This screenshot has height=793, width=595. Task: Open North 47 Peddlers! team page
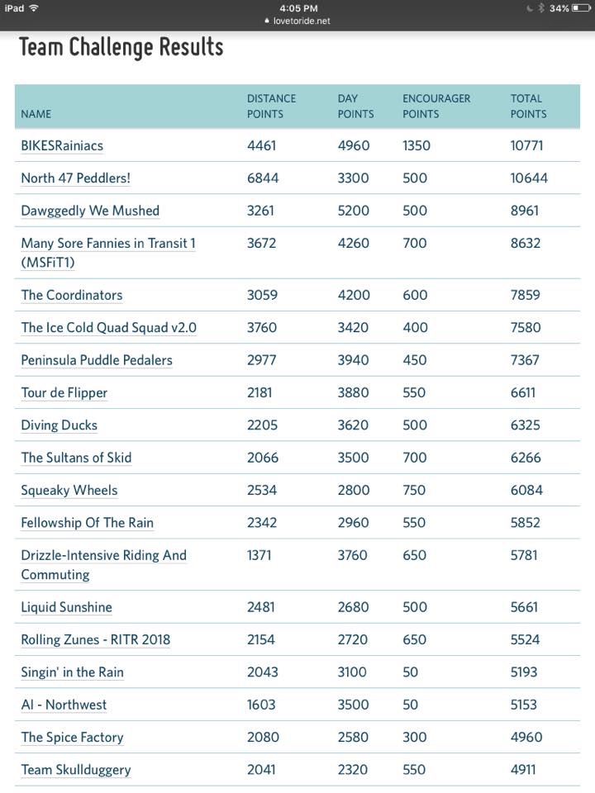pos(75,178)
